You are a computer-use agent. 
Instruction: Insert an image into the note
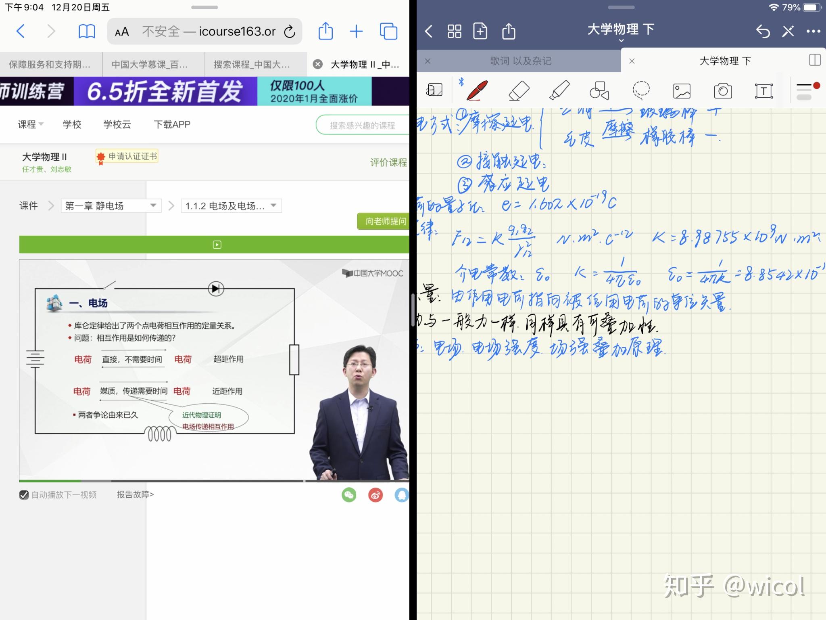682,91
